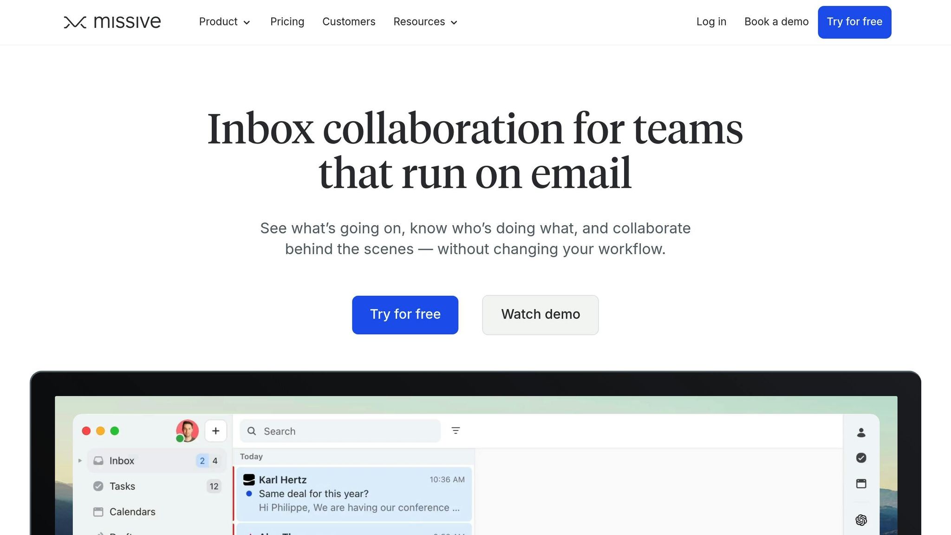Click the user avatar with green status
Image resolution: width=951 pixels, height=535 pixels.
pos(187,431)
